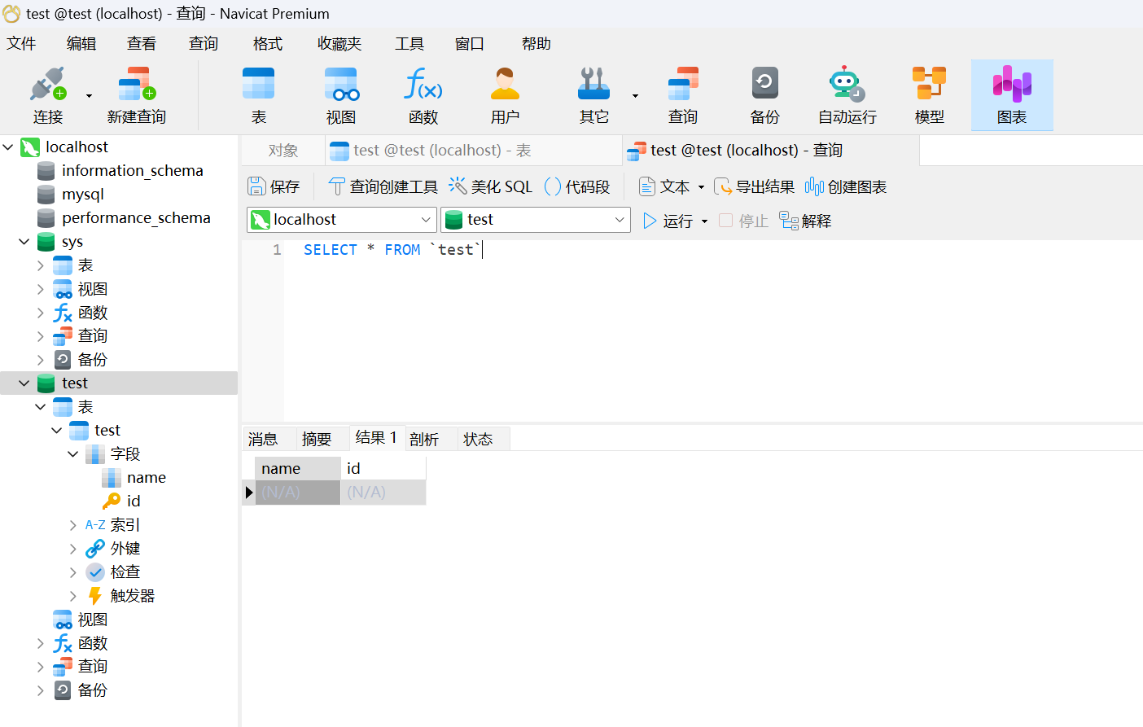Open the test database combo box

point(536,220)
